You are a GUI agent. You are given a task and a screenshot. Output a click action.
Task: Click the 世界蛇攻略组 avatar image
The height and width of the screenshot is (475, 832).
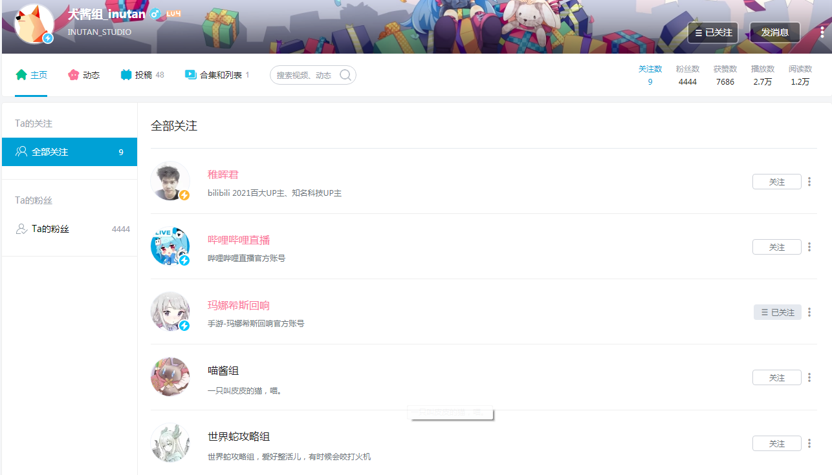click(x=170, y=443)
